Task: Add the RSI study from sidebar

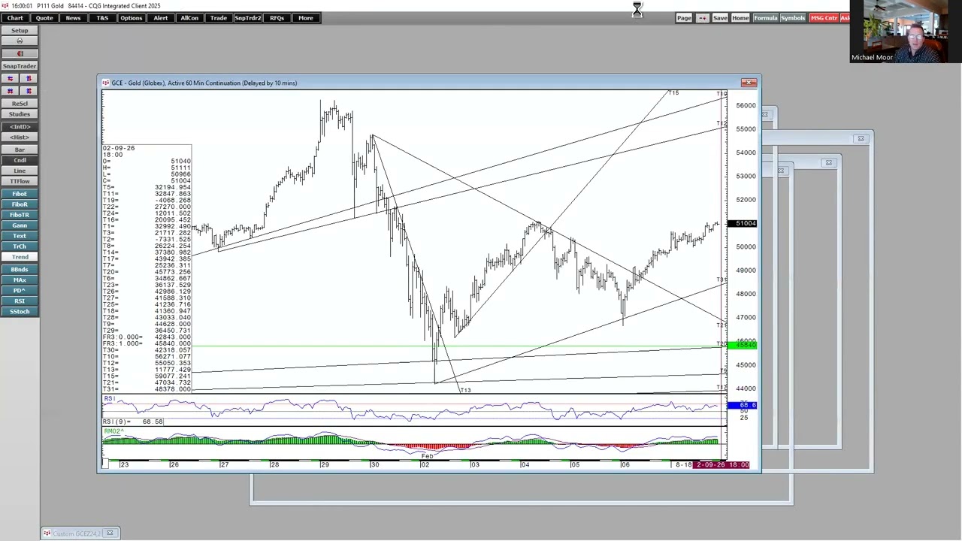Action: coord(20,301)
